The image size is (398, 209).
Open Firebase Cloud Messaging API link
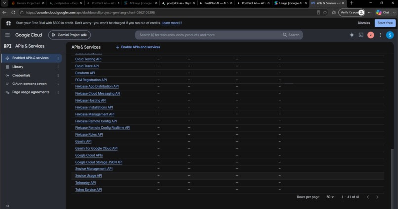point(98,94)
